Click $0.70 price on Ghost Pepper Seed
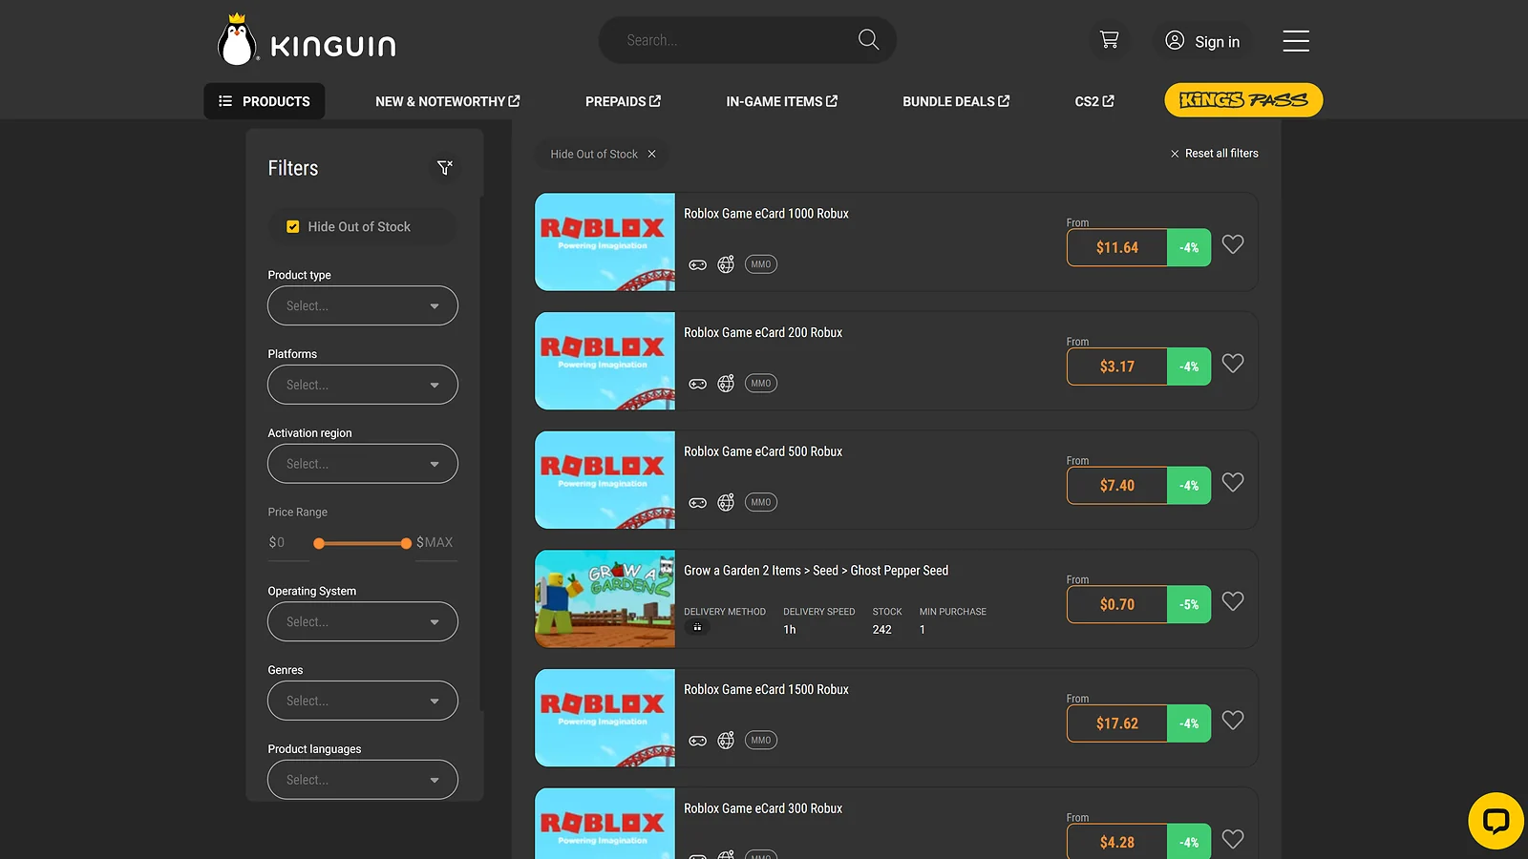The image size is (1528, 859). pyautogui.click(x=1117, y=604)
